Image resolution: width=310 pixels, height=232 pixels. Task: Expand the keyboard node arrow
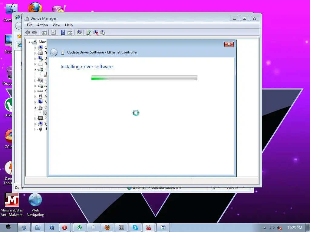[35, 91]
